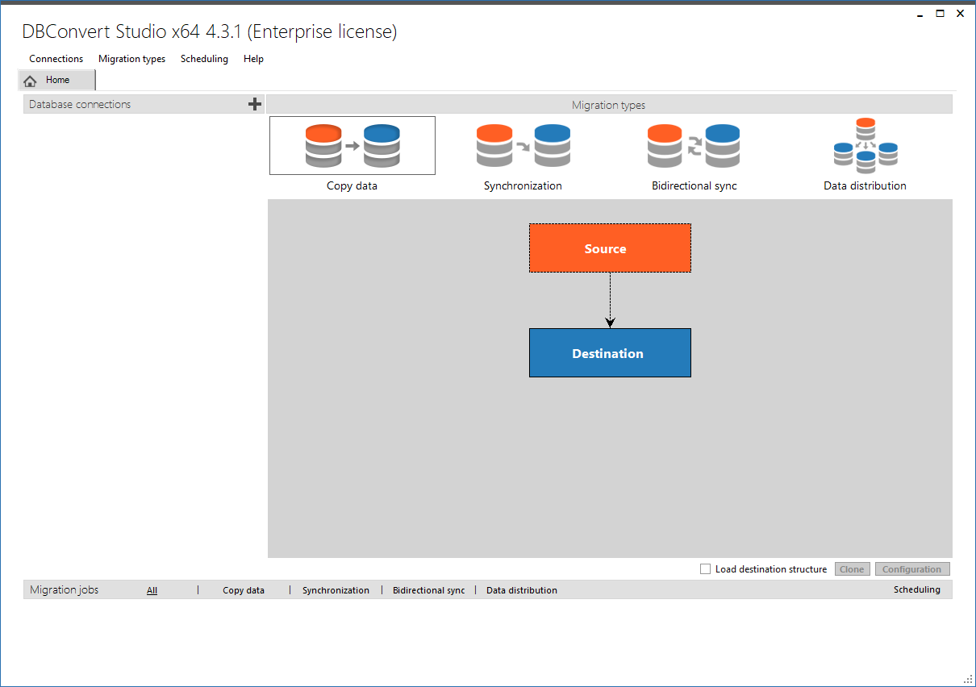Click the Clone button
976x687 pixels.
pyautogui.click(x=852, y=569)
